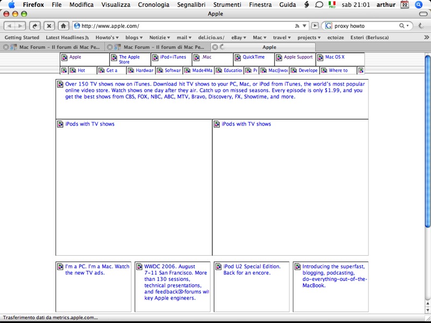Click the Spotlight search icon
The width and height of the screenshot is (431, 323).
click(419, 5)
